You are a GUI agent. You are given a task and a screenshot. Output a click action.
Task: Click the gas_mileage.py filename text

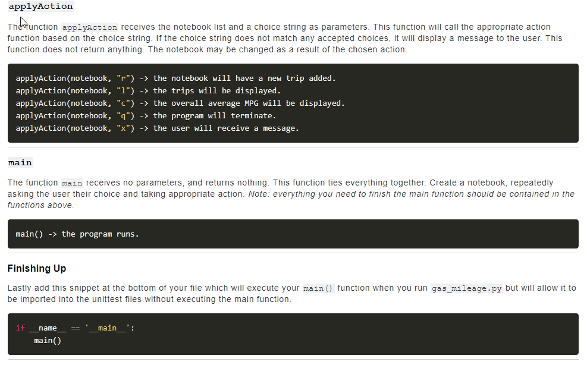[x=466, y=288]
